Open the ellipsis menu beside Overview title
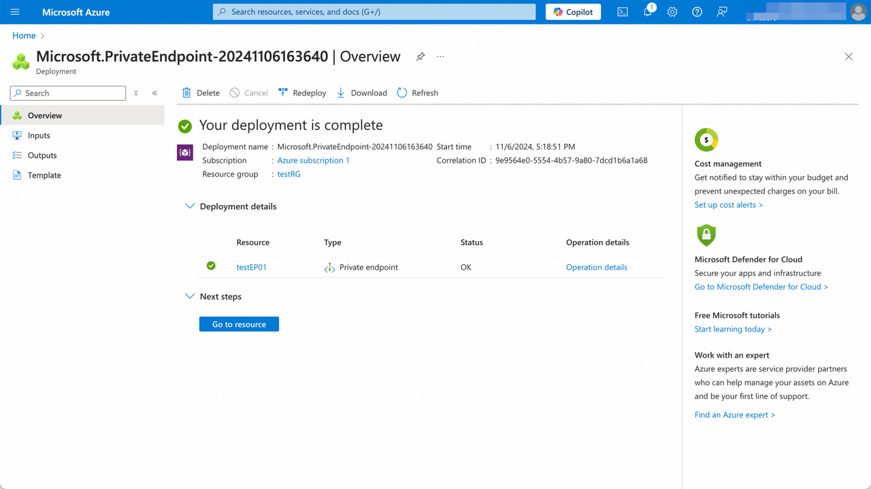This screenshot has width=871, height=489. tap(440, 57)
